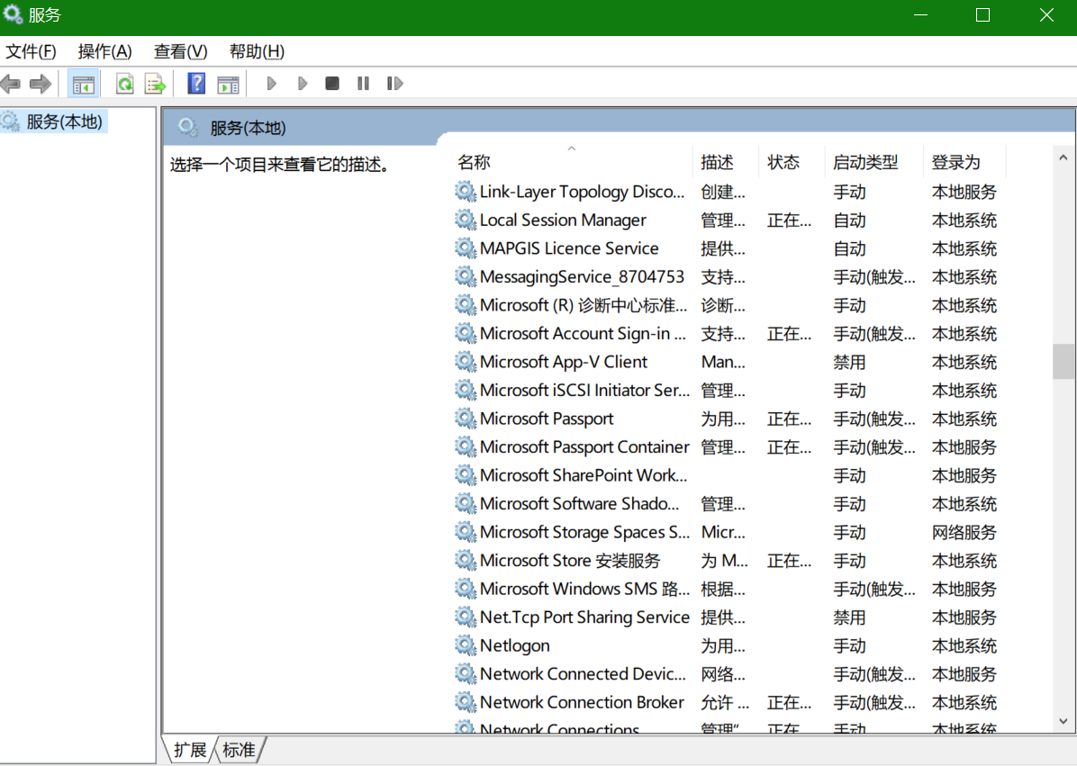Click gear icon beside Net.Tcp Port Sharing Service
The width and height of the screenshot is (1077, 766).
466,617
